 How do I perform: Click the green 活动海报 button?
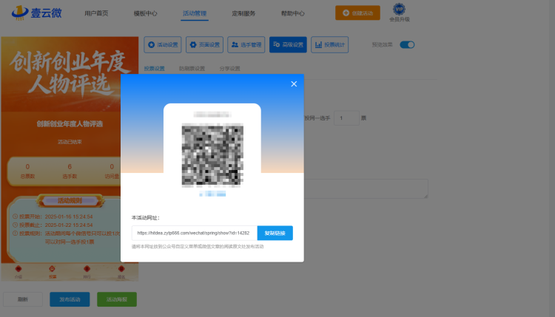[x=117, y=299]
